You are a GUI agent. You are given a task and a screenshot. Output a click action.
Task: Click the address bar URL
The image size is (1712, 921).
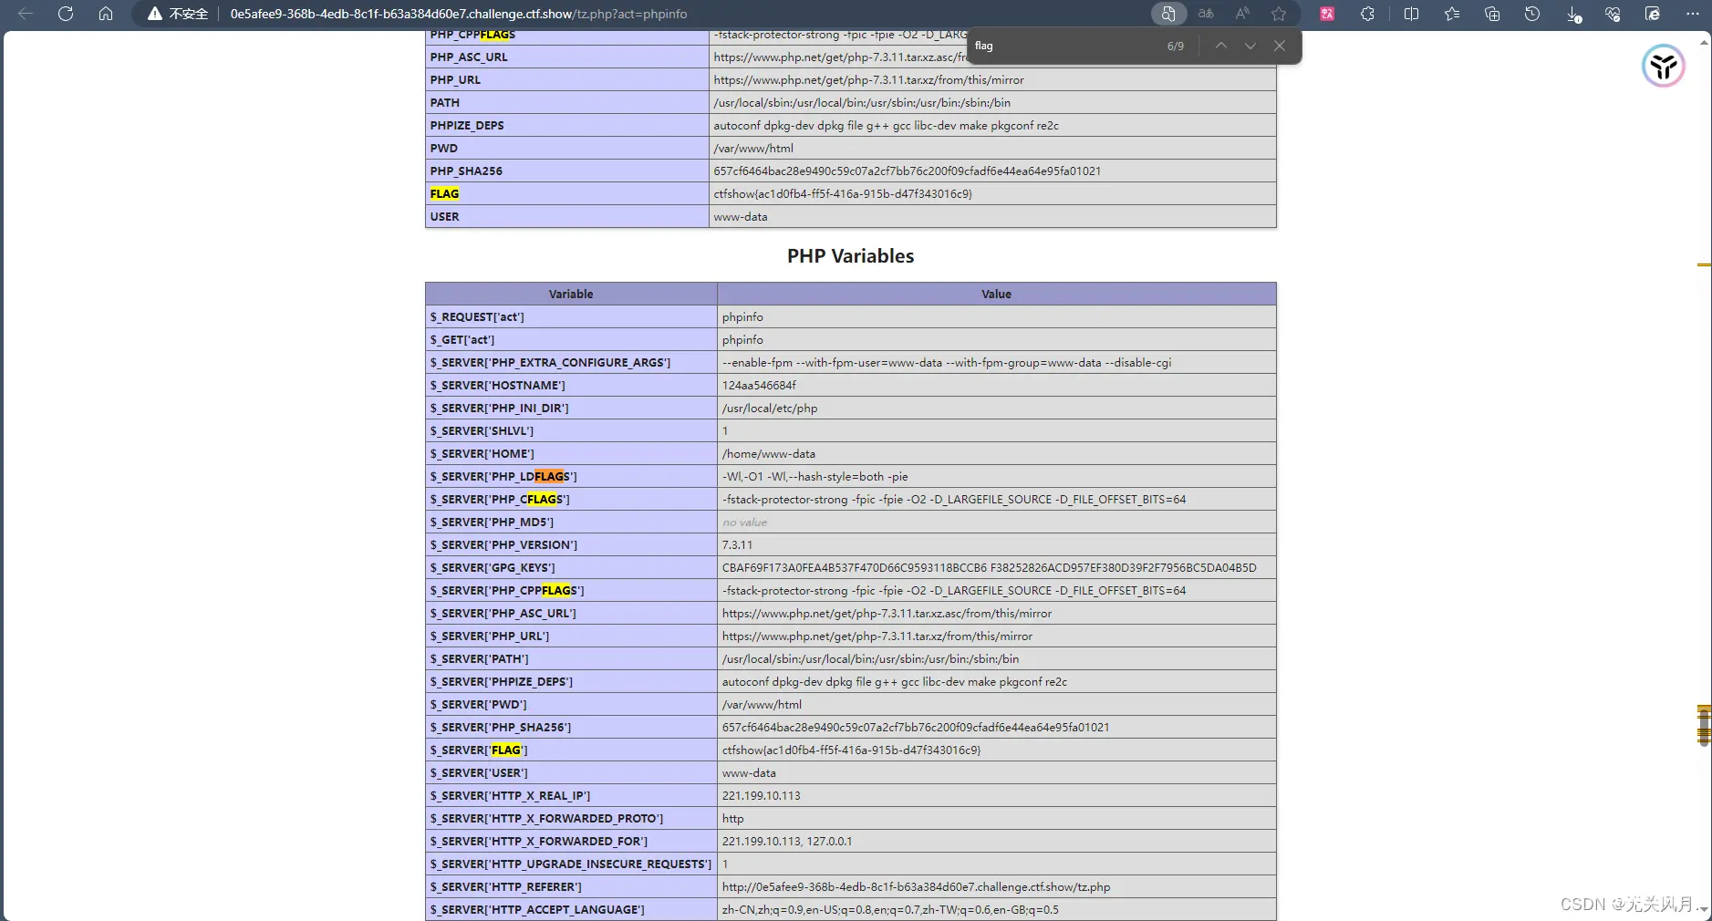[x=459, y=14]
